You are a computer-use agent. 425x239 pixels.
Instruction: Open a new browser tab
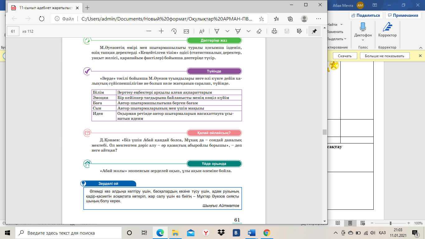(87, 7)
